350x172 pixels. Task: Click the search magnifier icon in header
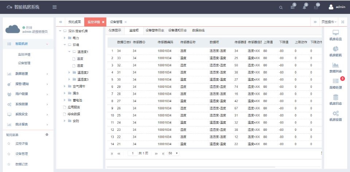tap(280, 7)
